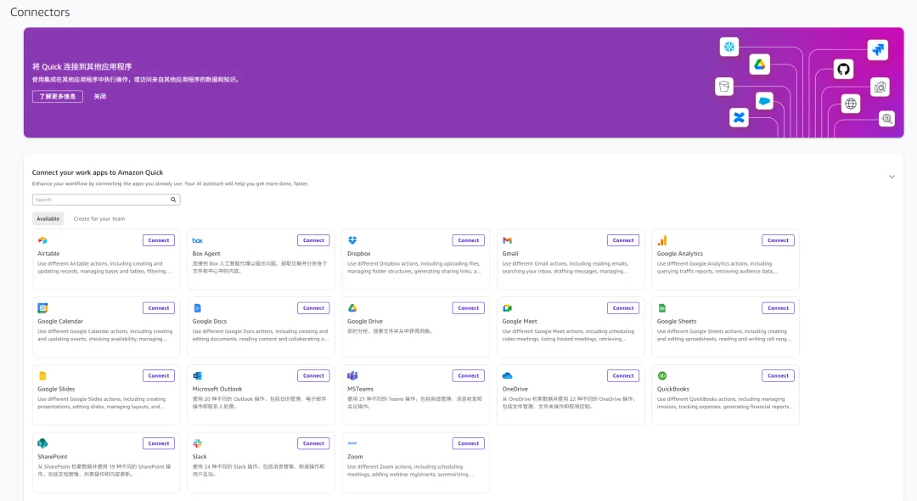Click the GitHub icon in the banner
The image size is (917, 501).
click(843, 70)
